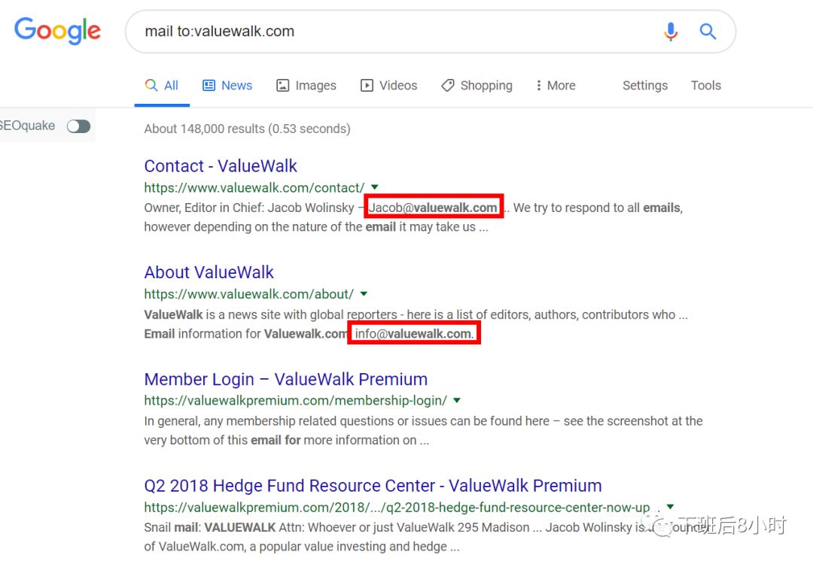Switch to the News tab

point(227,86)
